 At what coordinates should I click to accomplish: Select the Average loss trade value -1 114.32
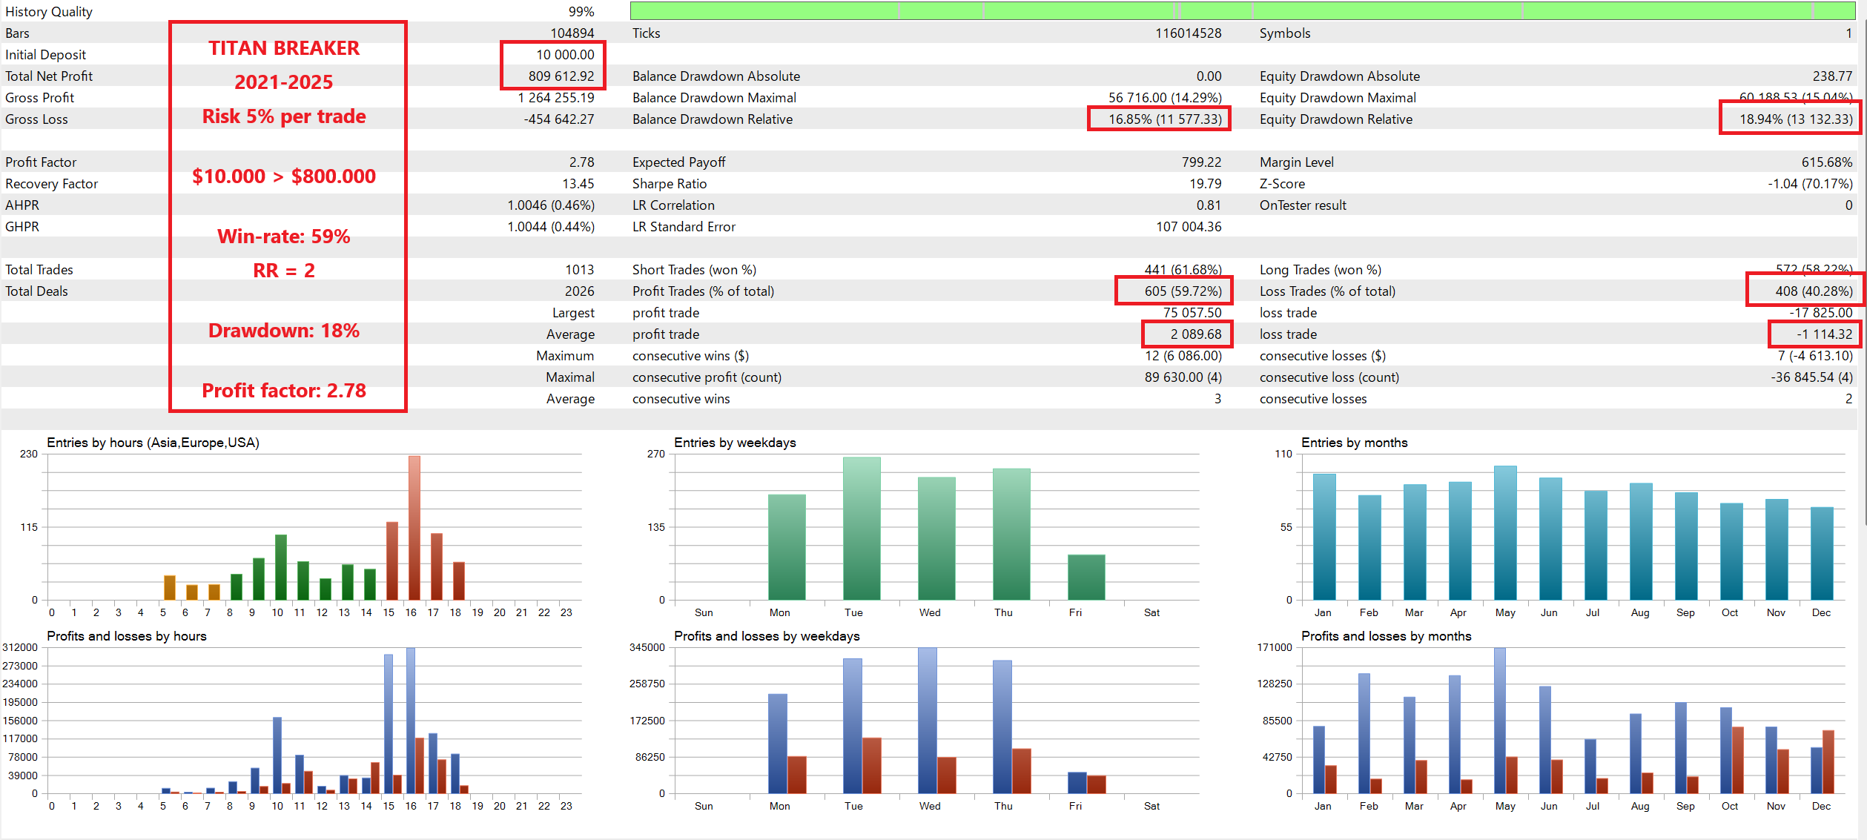coord(1824,334)
